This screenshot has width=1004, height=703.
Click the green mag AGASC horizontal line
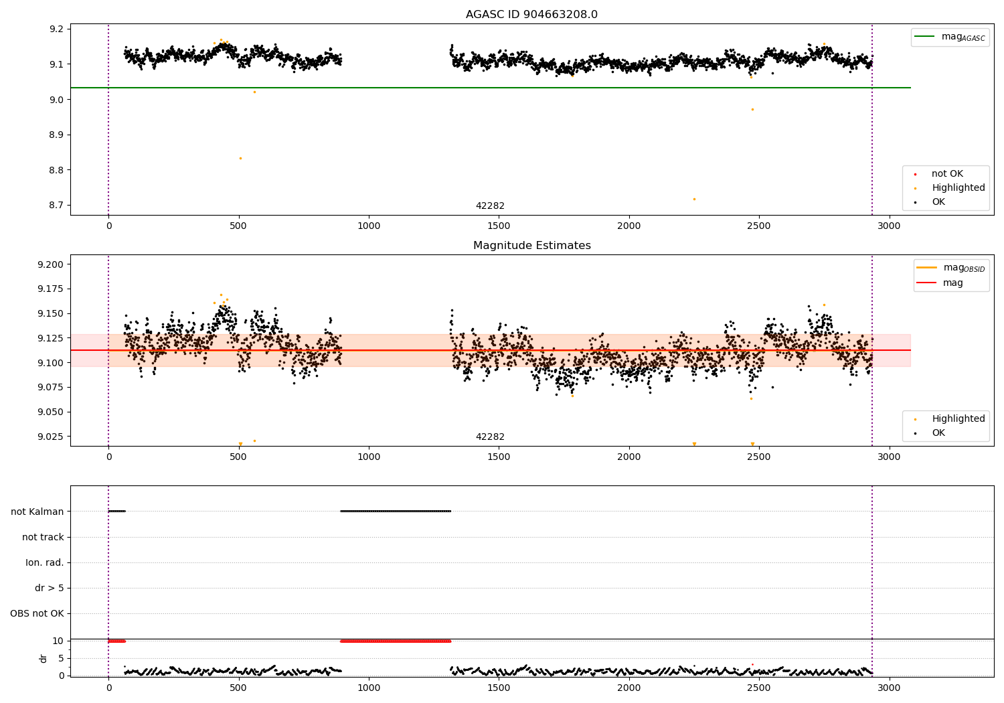(x=491, y=88)
